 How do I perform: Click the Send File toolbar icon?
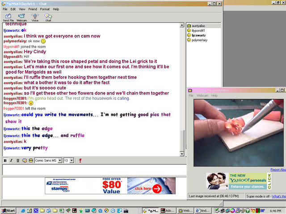click(x=8, y=17)
